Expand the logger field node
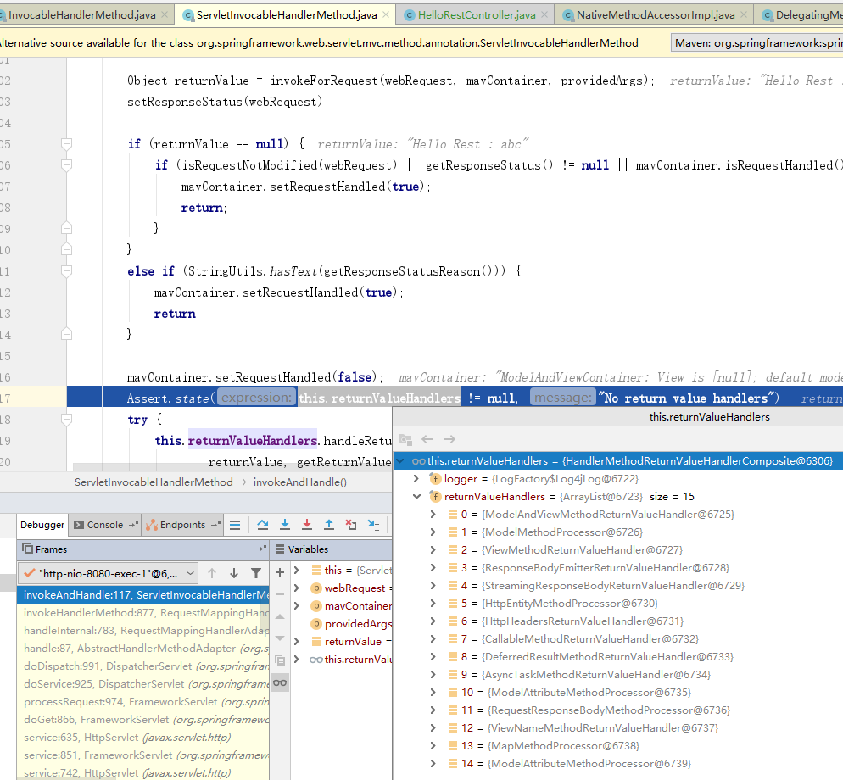Viewport: 843px width, 780px height. 416,479
